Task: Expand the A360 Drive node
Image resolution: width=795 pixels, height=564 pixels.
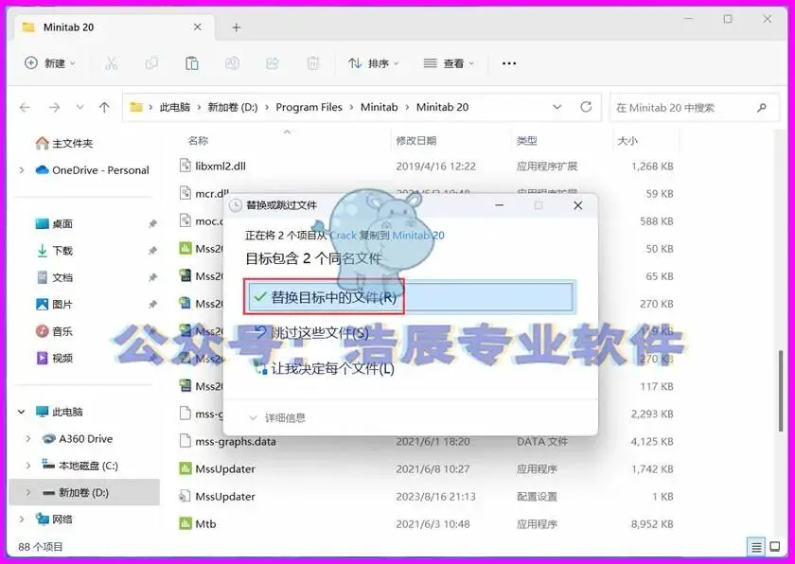Action: pyautogui.click(x=28, y=439)
